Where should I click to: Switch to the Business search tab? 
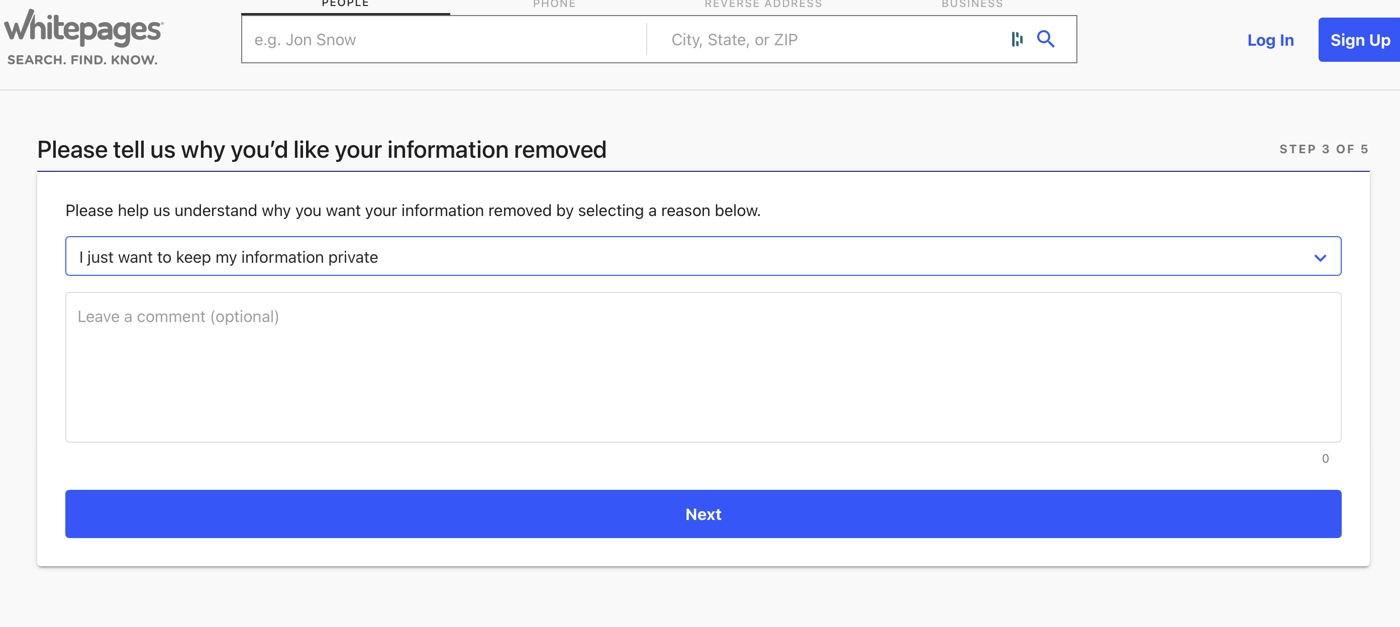[x=972, y=5]
